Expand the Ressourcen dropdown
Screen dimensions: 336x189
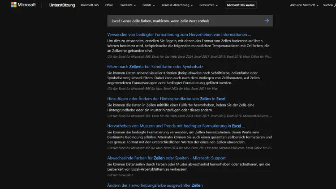pos(208,5)
